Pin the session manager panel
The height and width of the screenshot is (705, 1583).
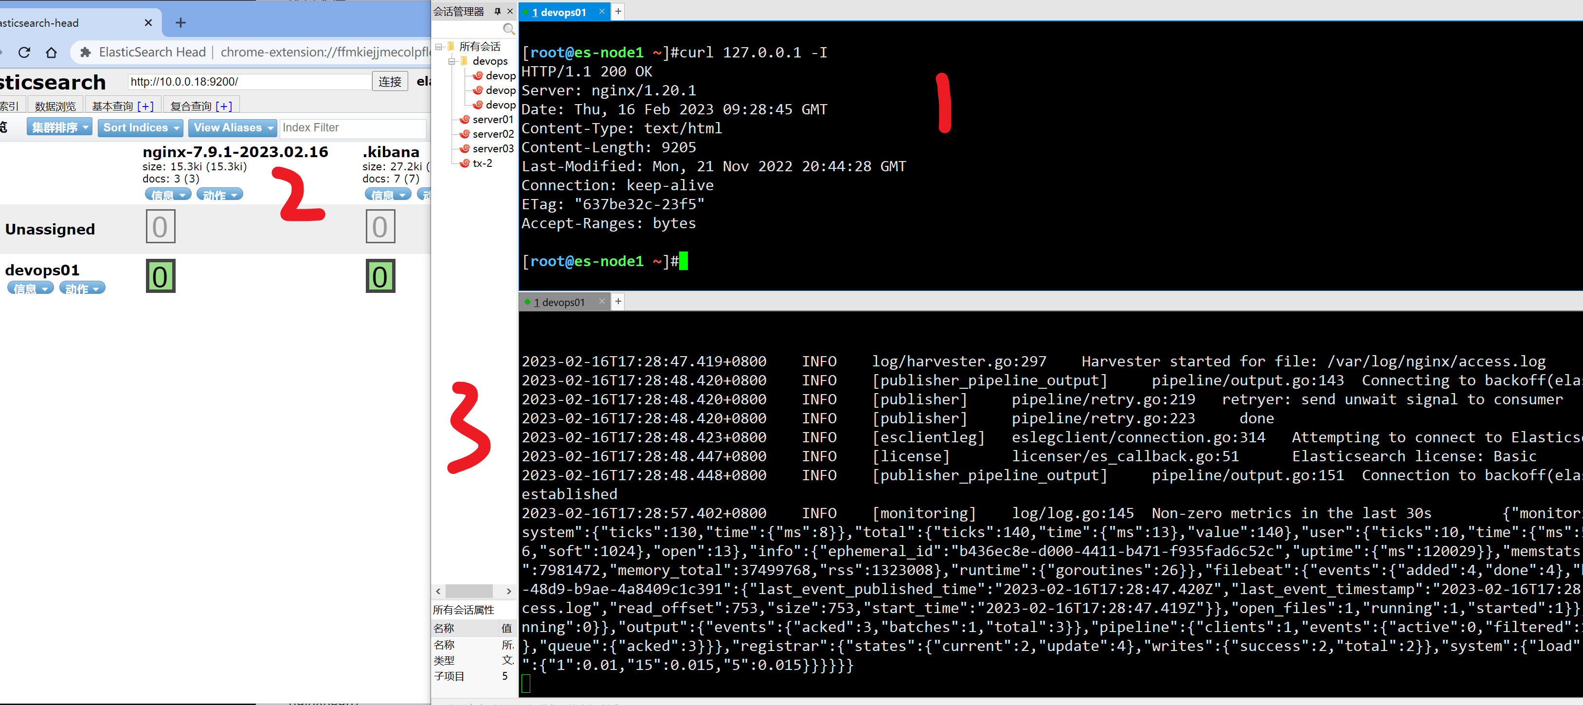tap(497, 11)
